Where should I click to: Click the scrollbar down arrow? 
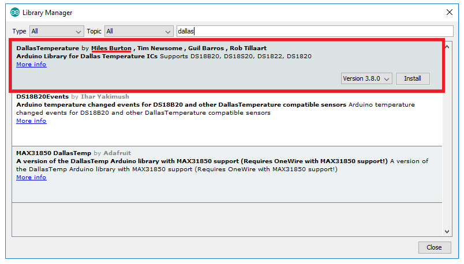point(448,231)
